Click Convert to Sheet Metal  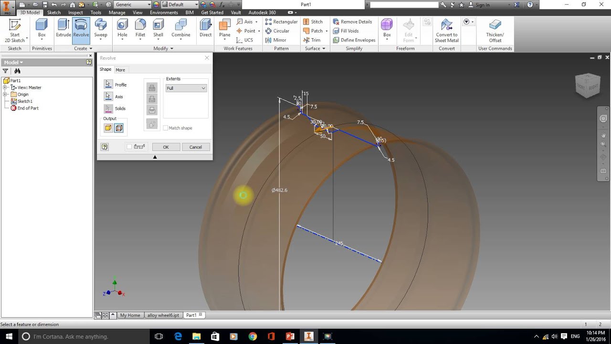point(447,31)
